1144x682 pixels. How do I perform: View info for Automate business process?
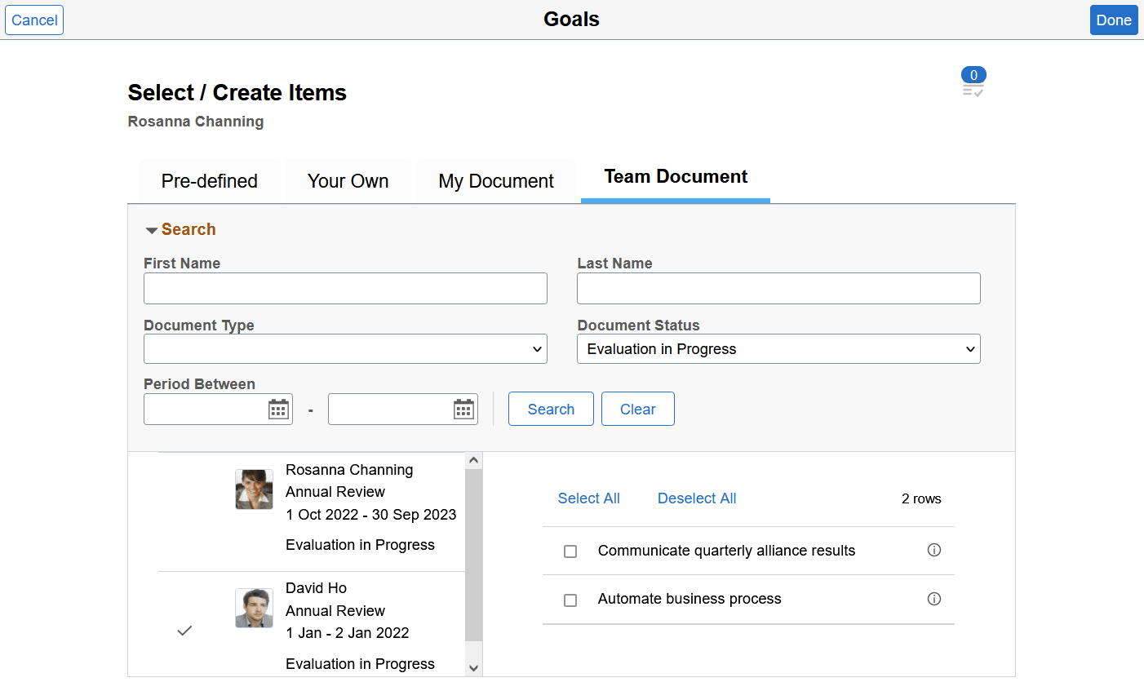click(x=934, y=599)
